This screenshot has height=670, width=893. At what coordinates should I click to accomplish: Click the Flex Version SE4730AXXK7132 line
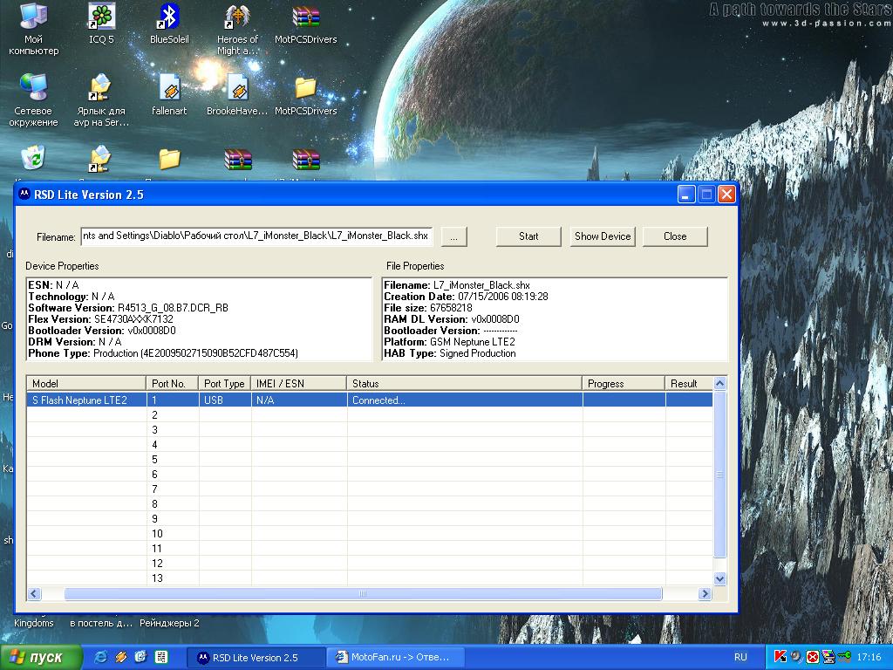[101, 319]
